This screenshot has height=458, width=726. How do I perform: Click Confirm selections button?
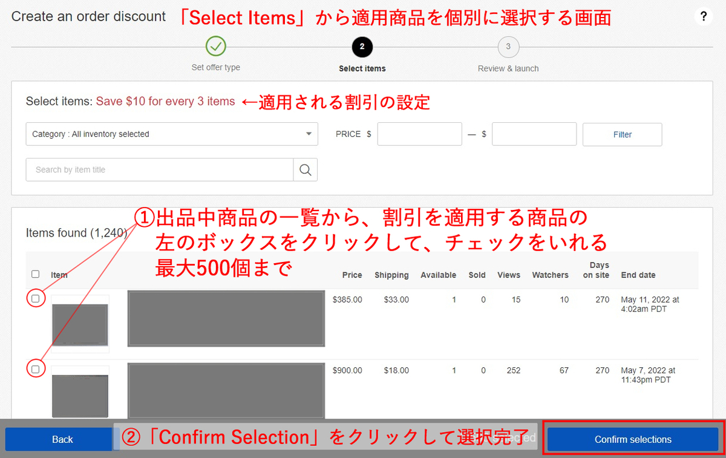(x=633, y=439)
